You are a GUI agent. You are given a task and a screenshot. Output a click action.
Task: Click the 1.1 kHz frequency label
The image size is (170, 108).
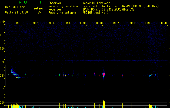pos(2,35)
